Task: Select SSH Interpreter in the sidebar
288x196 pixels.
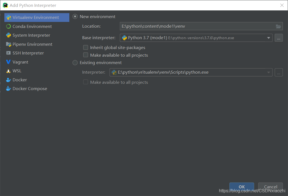Action: [x=37, y=53]
